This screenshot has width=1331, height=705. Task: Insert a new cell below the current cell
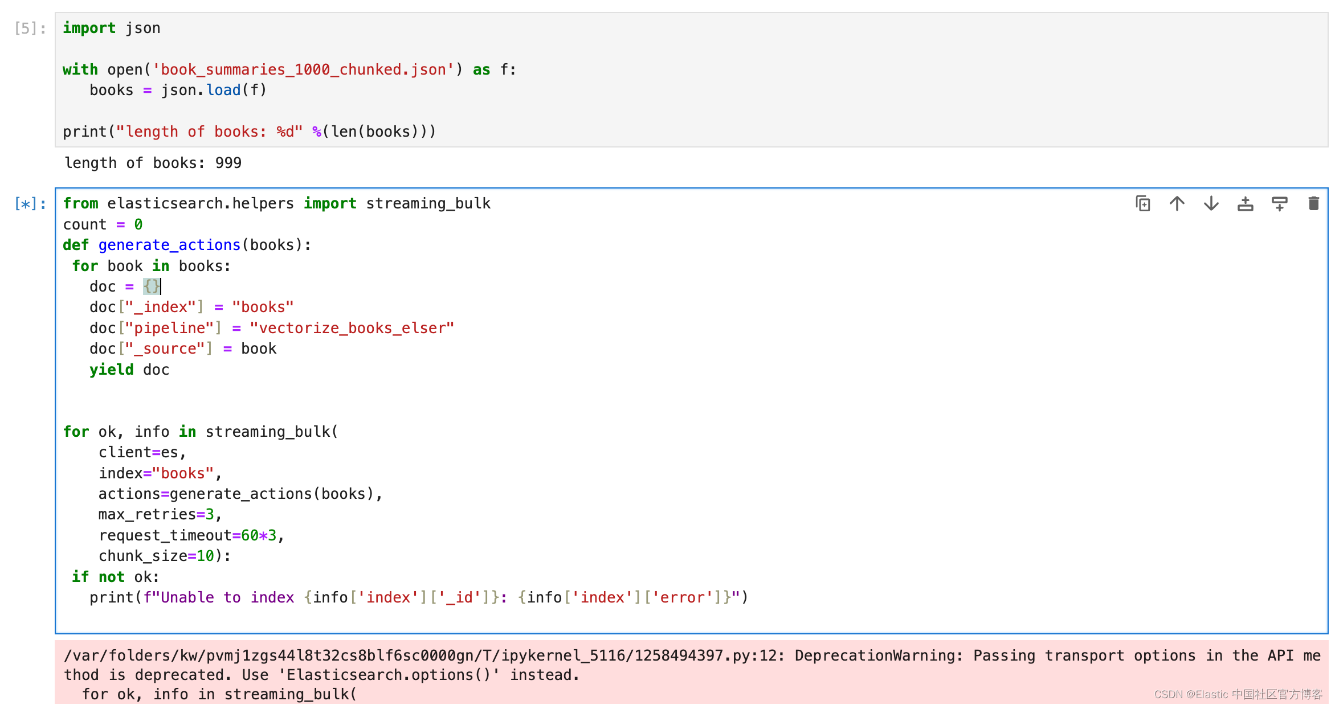tap(1279, 203)
